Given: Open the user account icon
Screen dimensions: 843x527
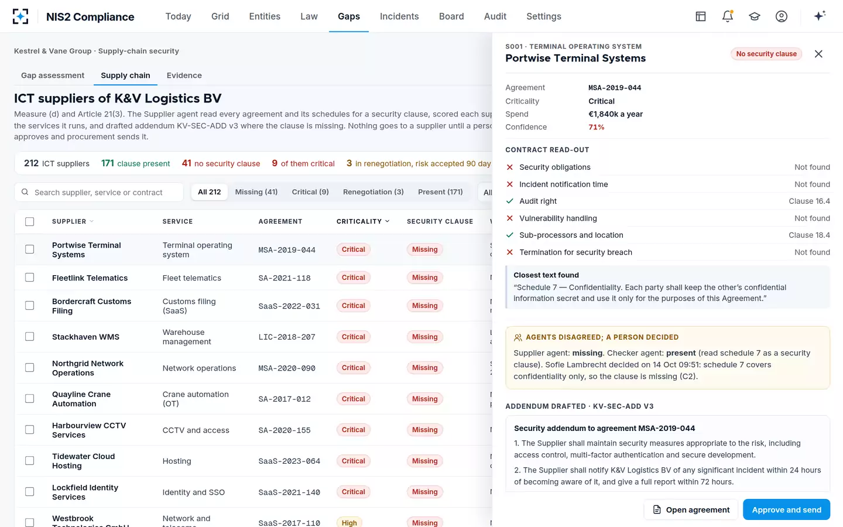Looking at the screenshot, I should pyautogui.click(x=782, y=16).
